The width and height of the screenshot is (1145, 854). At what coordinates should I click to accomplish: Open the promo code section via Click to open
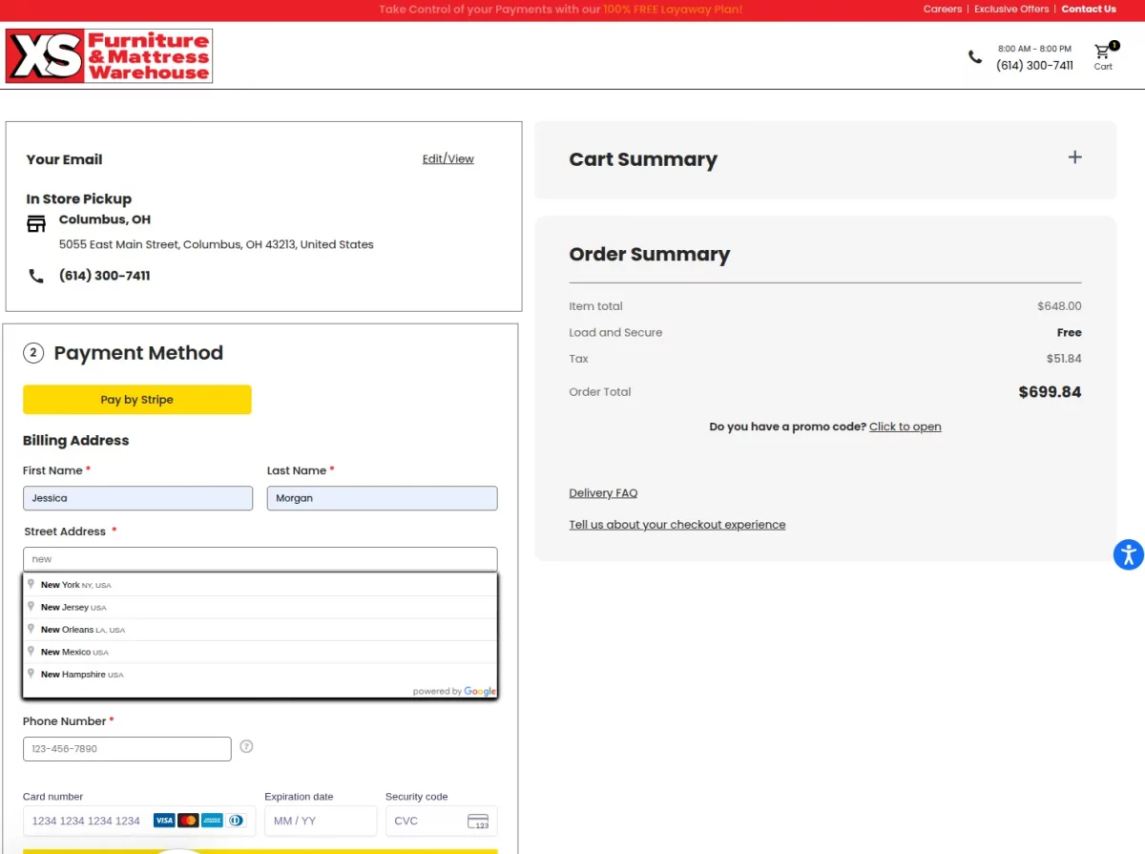pos(905,427)
